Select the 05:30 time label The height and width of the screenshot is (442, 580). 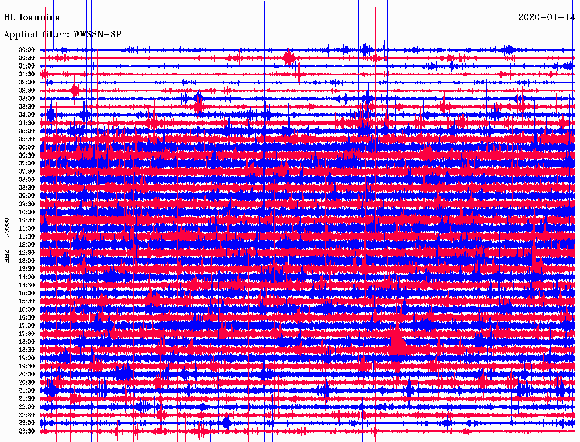point(26,139)
